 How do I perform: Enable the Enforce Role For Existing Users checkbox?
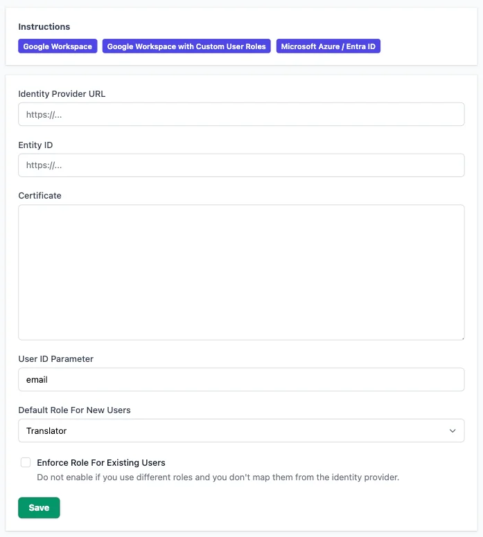click(x=26, y=462)
